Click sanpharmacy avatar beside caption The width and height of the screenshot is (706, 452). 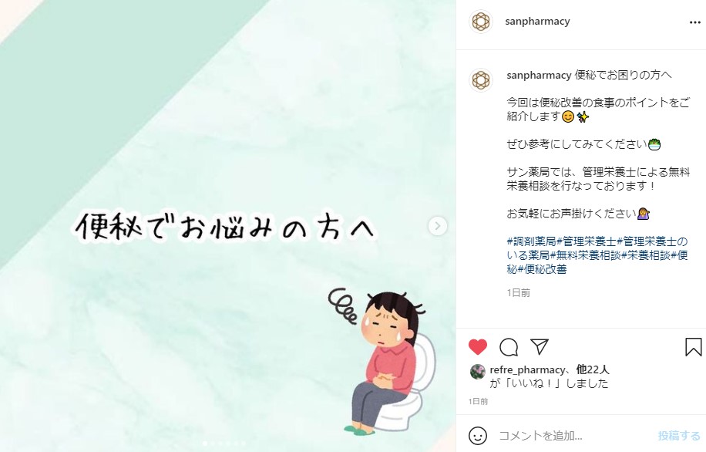pos(481,80)
